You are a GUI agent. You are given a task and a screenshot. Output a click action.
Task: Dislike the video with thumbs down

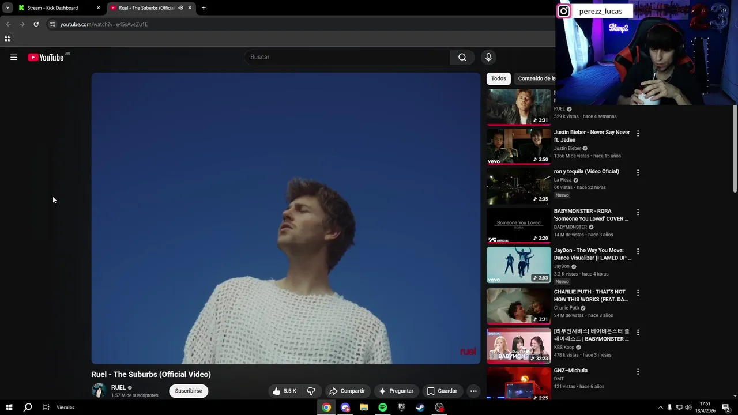point(311,391)
